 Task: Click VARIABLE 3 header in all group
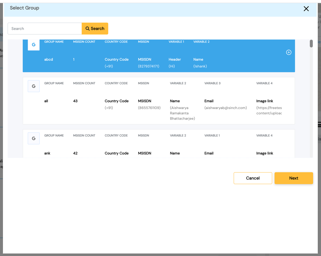tap(212, 83)
